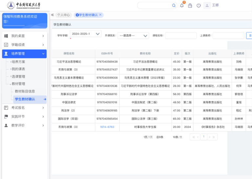Screen dimensions: 252x179
Task: Click the 我的桌面 windows icon
Action: point(6,36)
